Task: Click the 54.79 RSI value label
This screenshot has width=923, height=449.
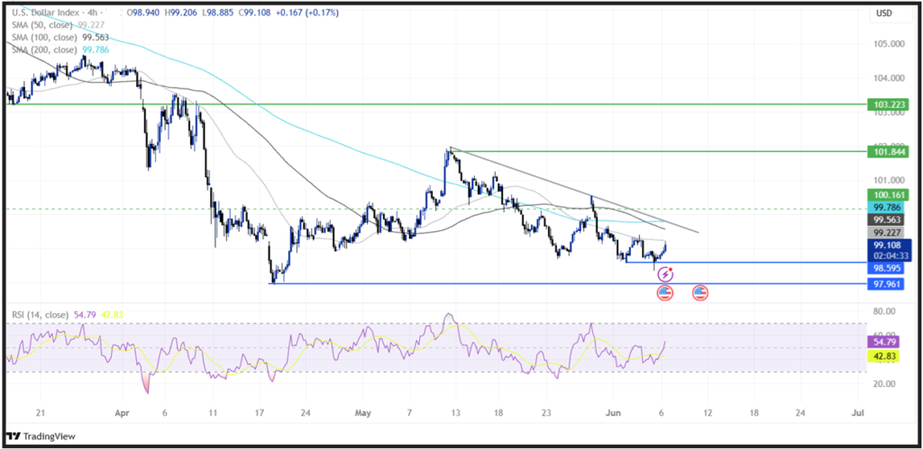Action: coord(882,341)
